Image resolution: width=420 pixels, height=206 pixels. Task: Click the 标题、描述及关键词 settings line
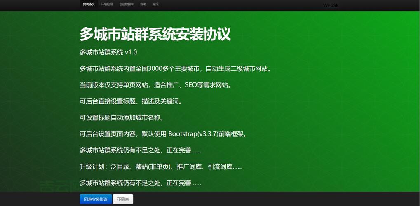coord(131,101)
